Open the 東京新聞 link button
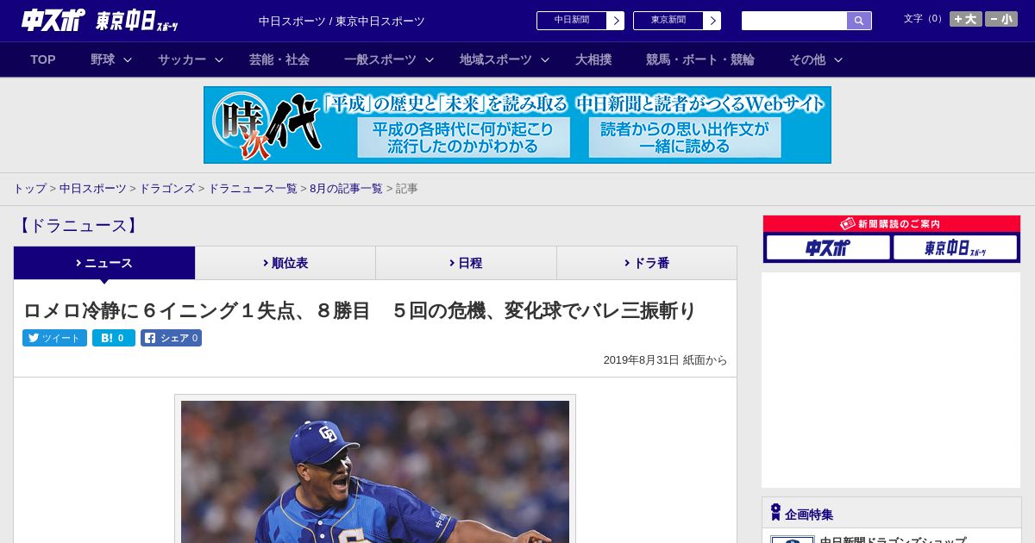The image size is (1035, 543). point(668,21)
